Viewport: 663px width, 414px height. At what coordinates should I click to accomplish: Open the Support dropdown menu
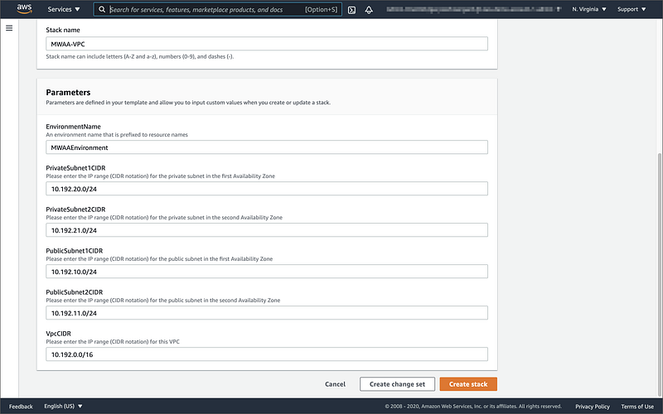point(632,9)
